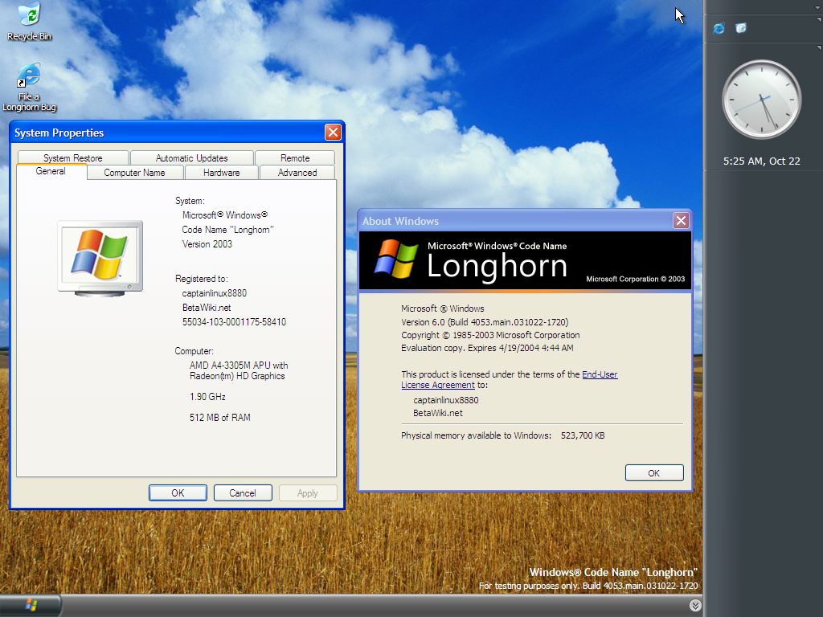The height and width of the screenshot is (617, 823).
Task: Click Cancel in System Properties
Action: click(x=243, y=493)
